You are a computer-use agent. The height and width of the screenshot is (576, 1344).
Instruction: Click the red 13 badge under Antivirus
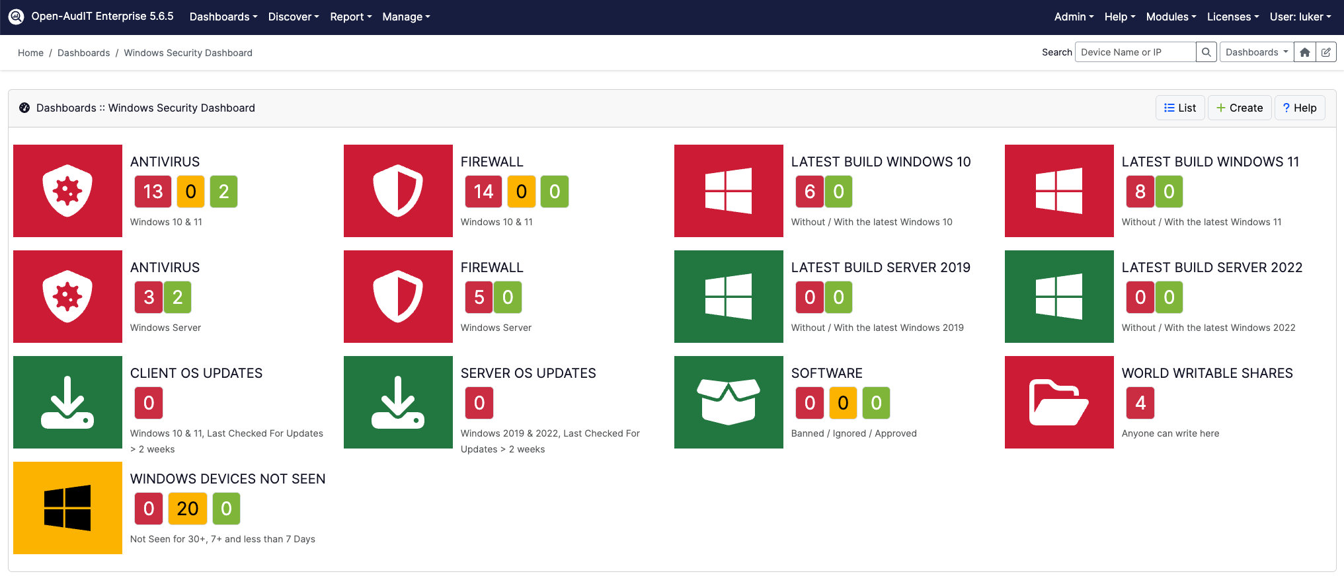click(x=153, y=192)
